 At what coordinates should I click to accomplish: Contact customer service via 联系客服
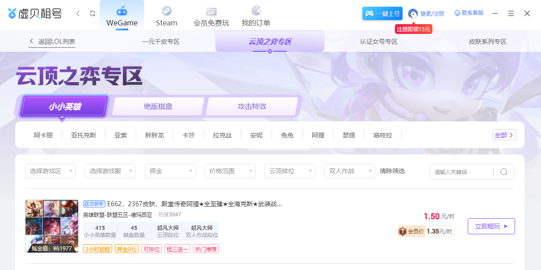(469, 13)
